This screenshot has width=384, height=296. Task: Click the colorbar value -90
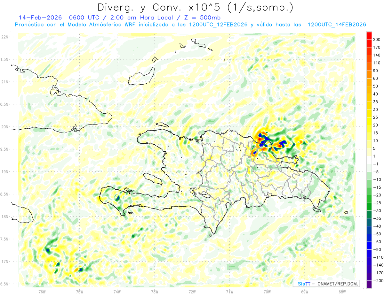click(377, 249)
